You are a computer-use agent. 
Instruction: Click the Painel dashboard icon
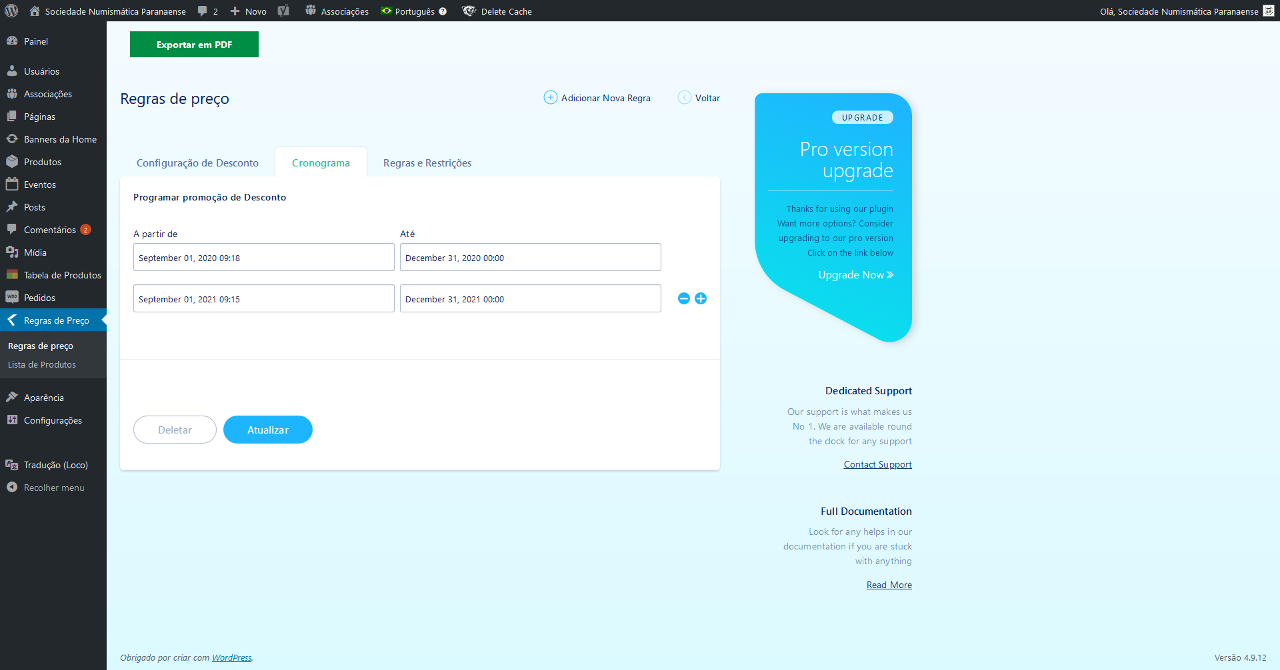tap(12, 41)
